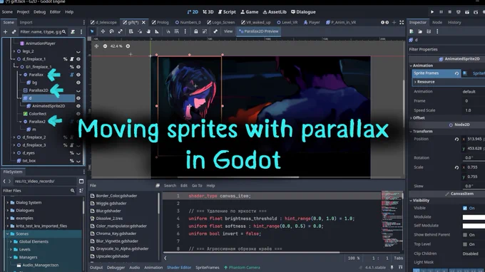Toggle the Parallax2D Preview button
This screenshot has width=485, height=272.
point(259,31)
